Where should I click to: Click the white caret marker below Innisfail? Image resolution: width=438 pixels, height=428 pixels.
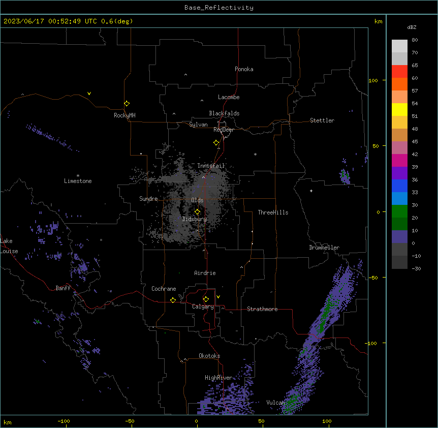tap(203, 177)
